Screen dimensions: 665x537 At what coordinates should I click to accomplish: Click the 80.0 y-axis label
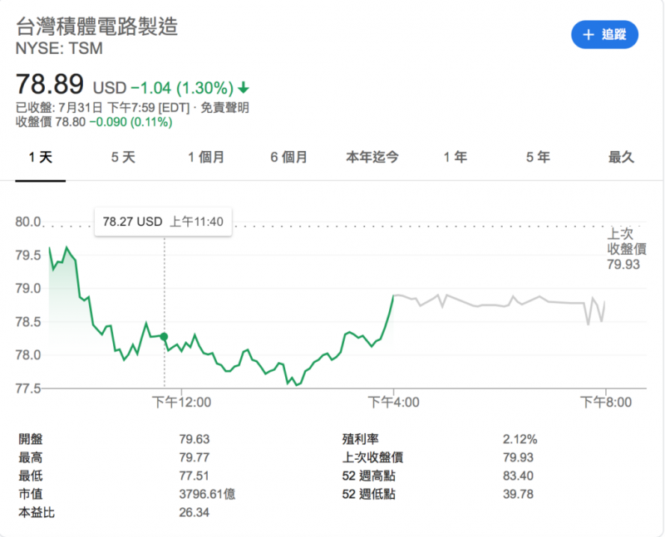click(x=28, y=222)
